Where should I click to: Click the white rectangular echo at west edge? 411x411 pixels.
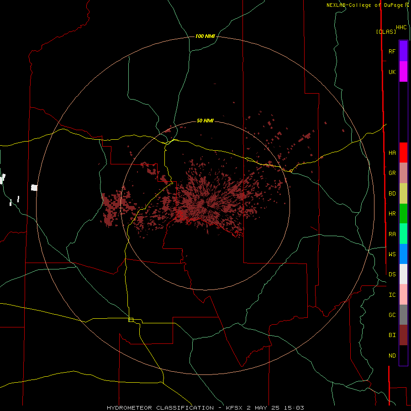(34, 188)
